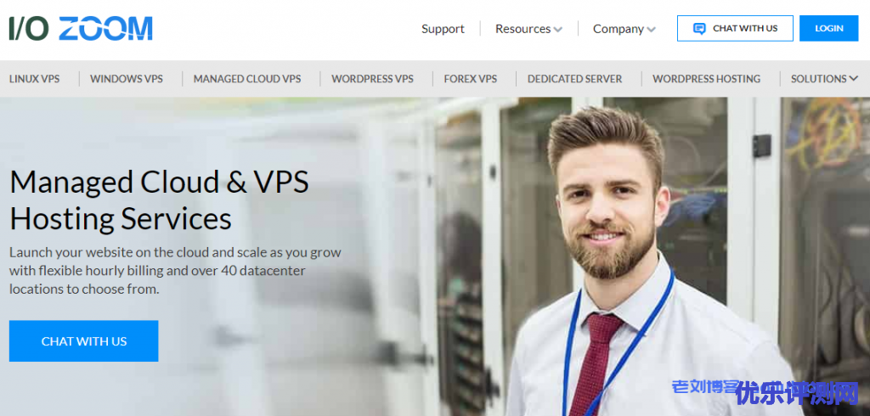Click the chat bubble icon in header

[700, 28]
